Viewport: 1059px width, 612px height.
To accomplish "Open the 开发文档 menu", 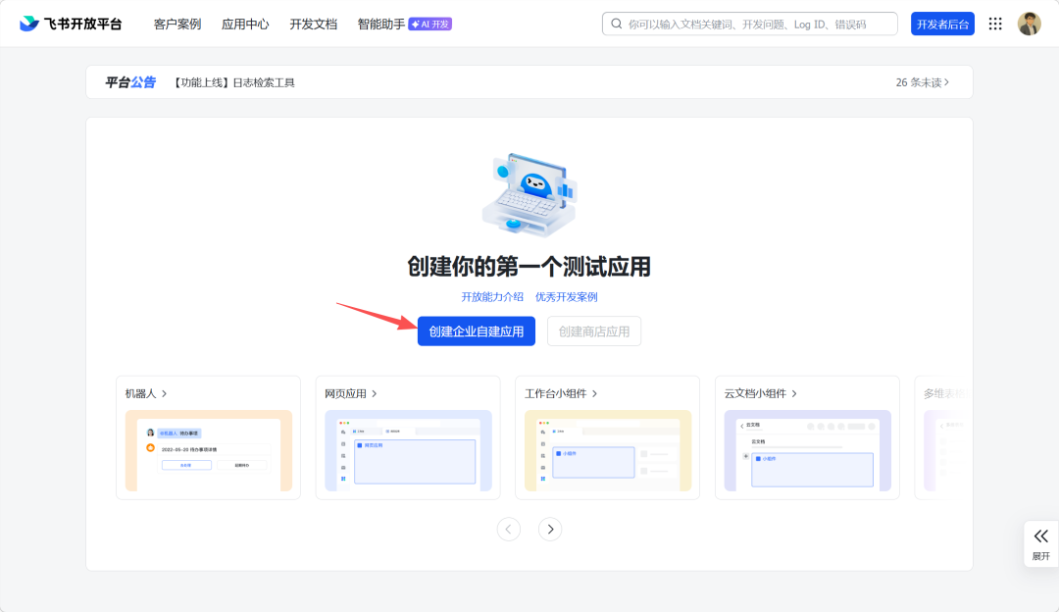I will point(313,24).
